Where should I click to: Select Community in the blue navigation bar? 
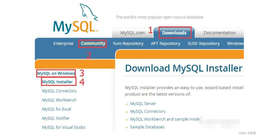coord(93,43)
